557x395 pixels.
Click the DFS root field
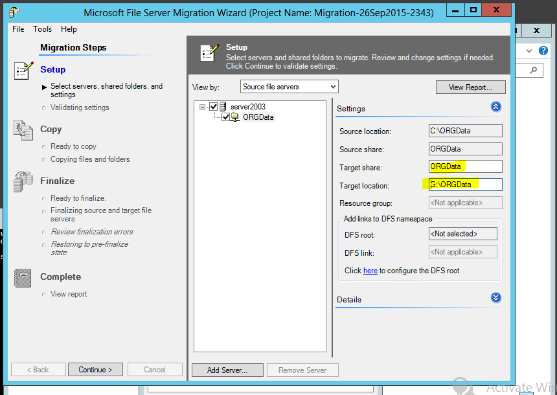(x=463, y=234)
